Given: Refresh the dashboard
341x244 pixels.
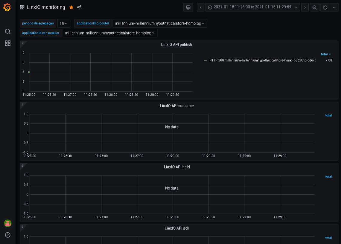Looking at the screenshot, I should 325,7.
